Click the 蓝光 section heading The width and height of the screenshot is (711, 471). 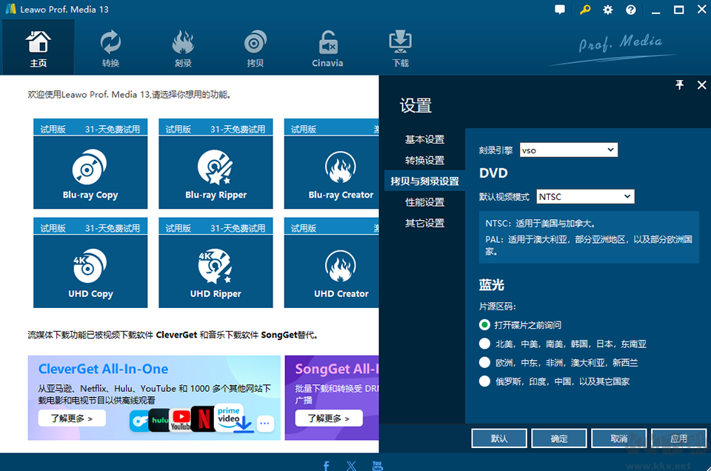[x=492, y=285]
